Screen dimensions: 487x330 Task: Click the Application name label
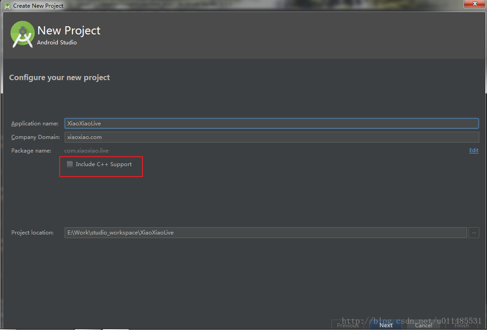[35, 124]
